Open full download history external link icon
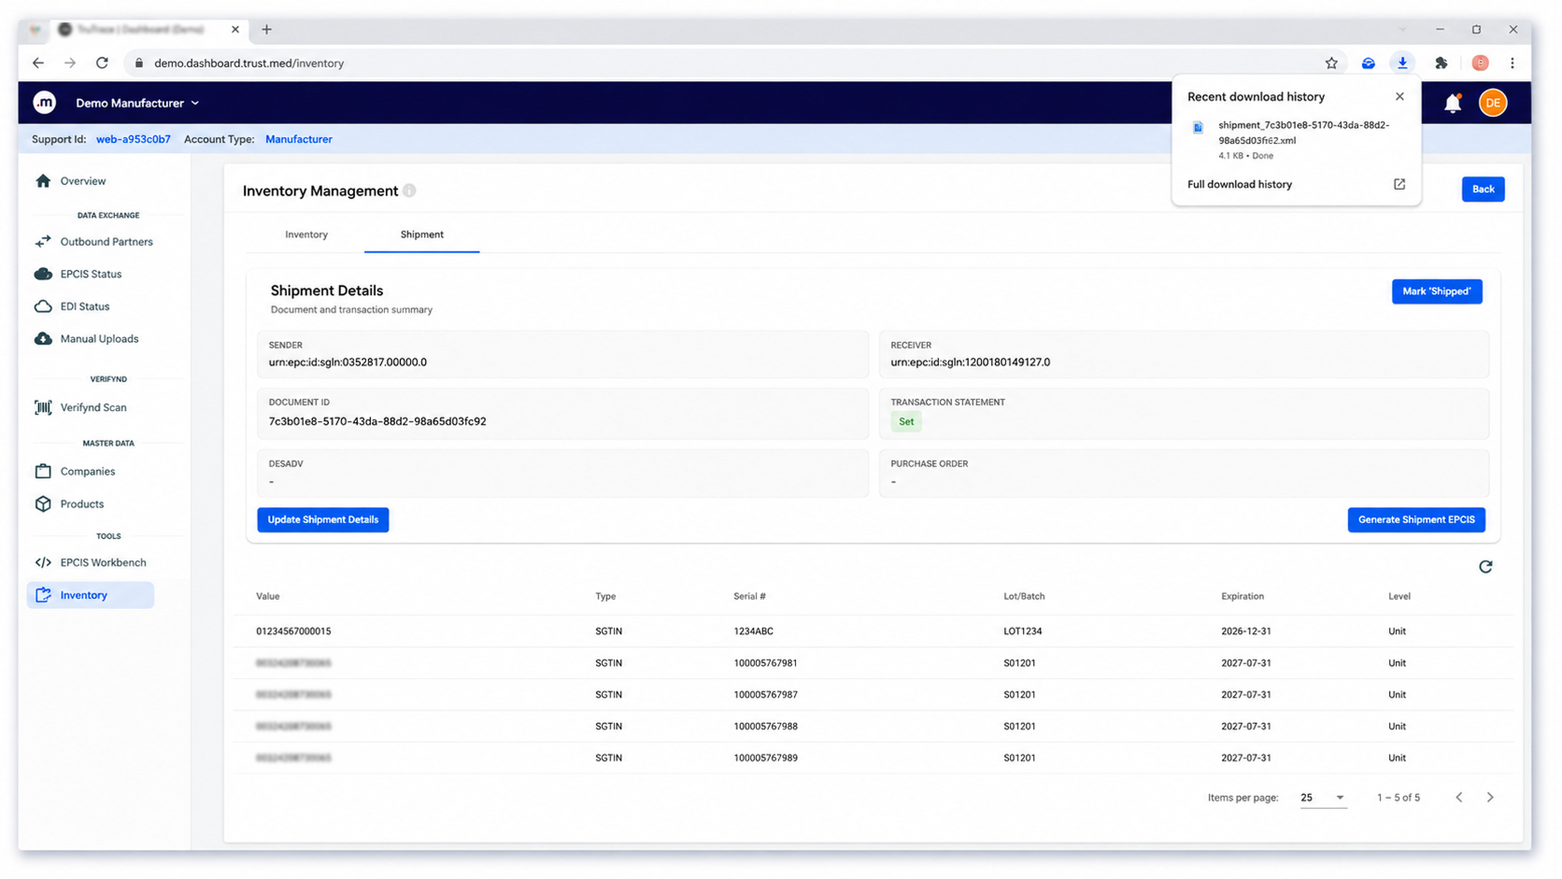Image resolution: width=1562 pixels, height=879 pixels. click(1399, 184)
